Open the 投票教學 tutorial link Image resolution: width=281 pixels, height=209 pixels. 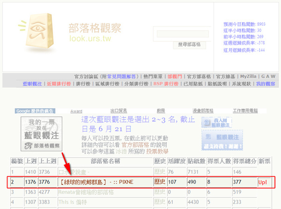(157, 151)
